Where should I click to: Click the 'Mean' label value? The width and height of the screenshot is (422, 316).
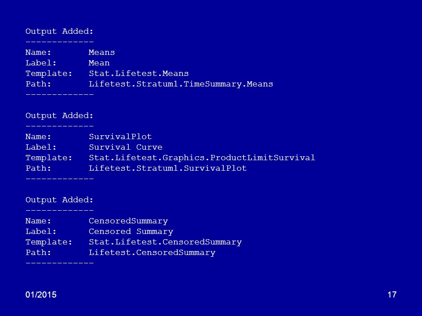(99, 63)
